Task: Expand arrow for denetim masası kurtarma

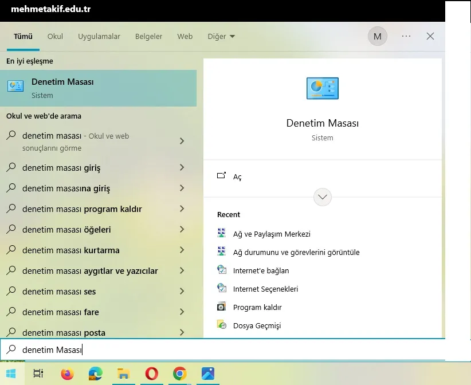Action: pyautogui.click(x=182, y=250)
